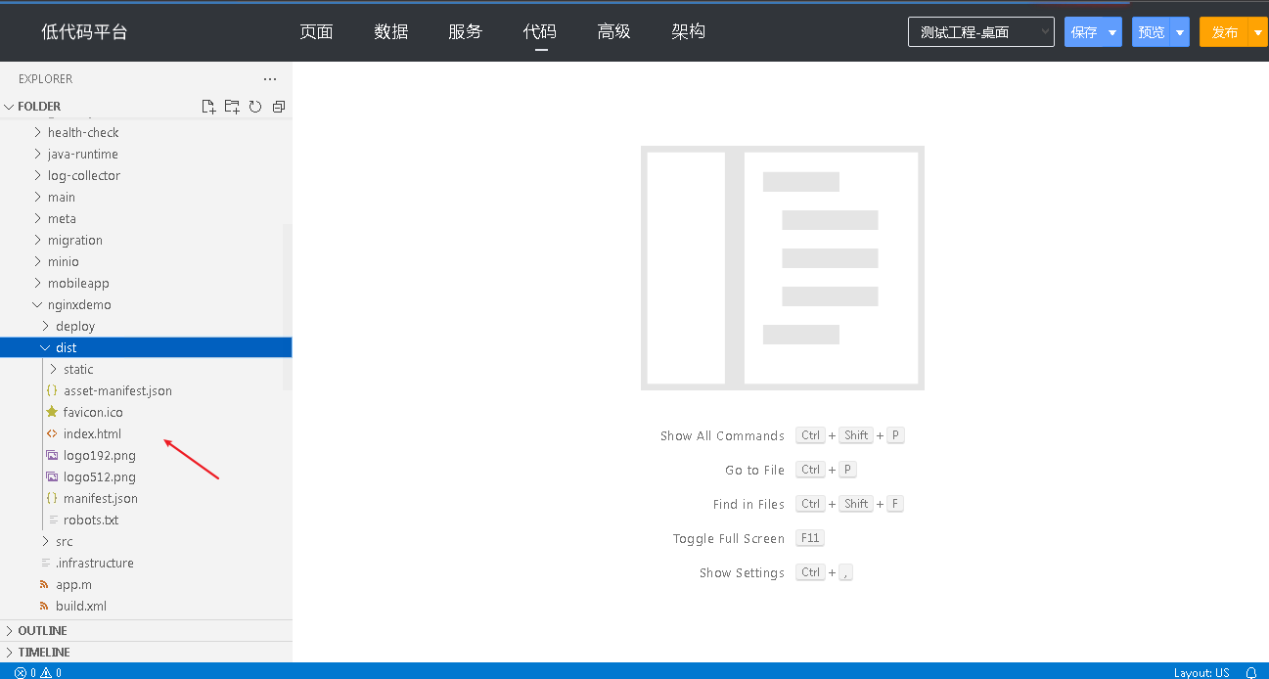Open the dropdown arrow beside 发布
This screenshot has width=1269, height=679.
click(x=1258, y=32)
